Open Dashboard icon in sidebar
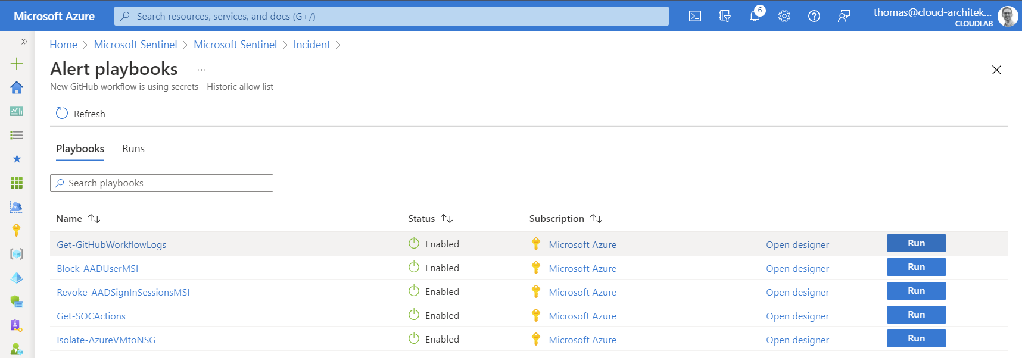 [17, 111]
